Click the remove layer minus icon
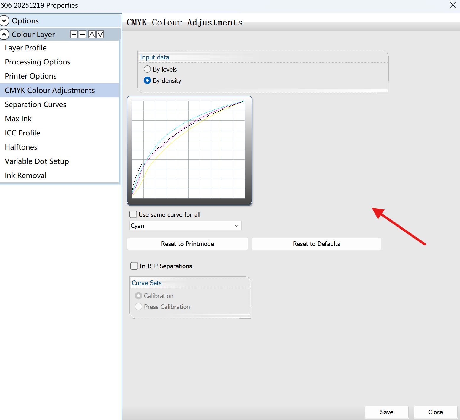The width and height of the screenshot is (460, 420). [x=82, y=34]
